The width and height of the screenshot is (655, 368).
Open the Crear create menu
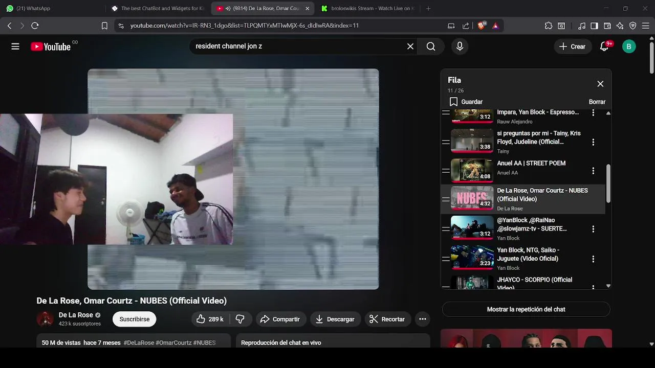[572, 47]
